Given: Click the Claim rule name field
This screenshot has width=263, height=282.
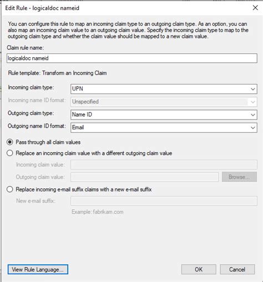Looking at the screenshot, I should point(132,58).
